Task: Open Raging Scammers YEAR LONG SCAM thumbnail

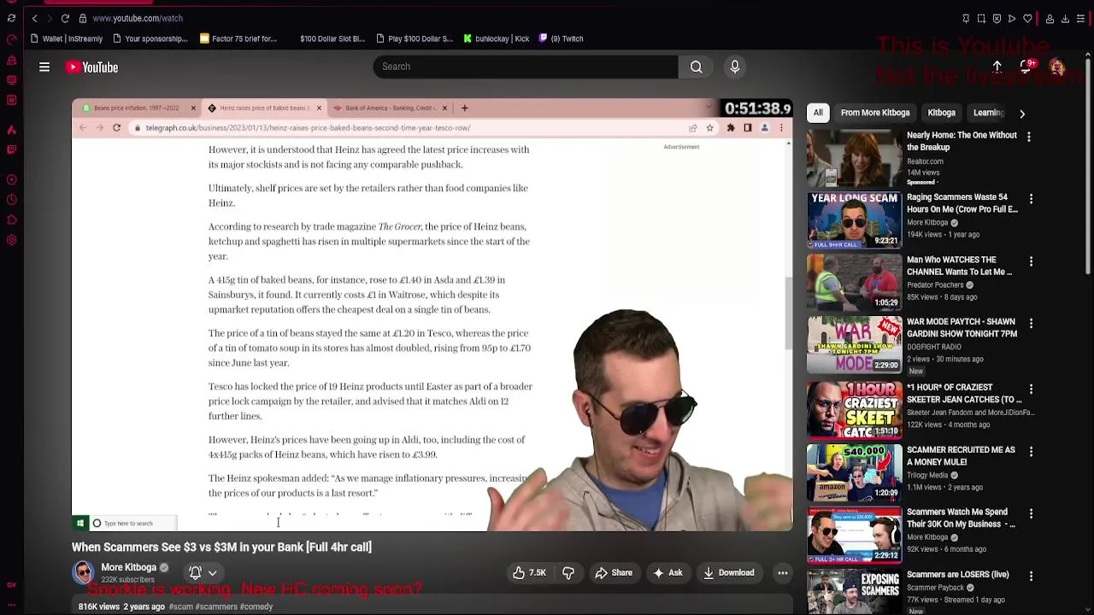Action: tap(855, 220)
